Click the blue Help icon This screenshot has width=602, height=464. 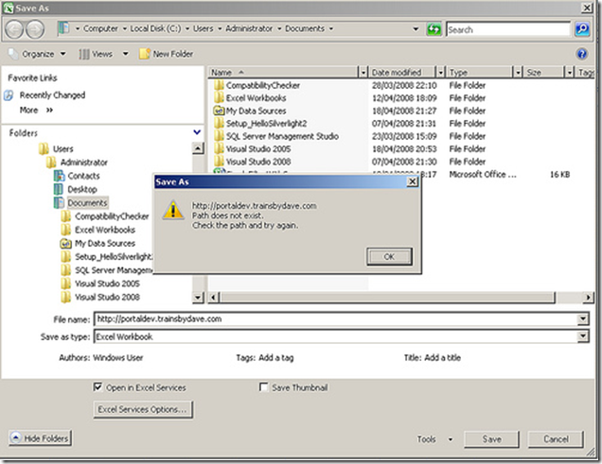click(x=582, y=54)
